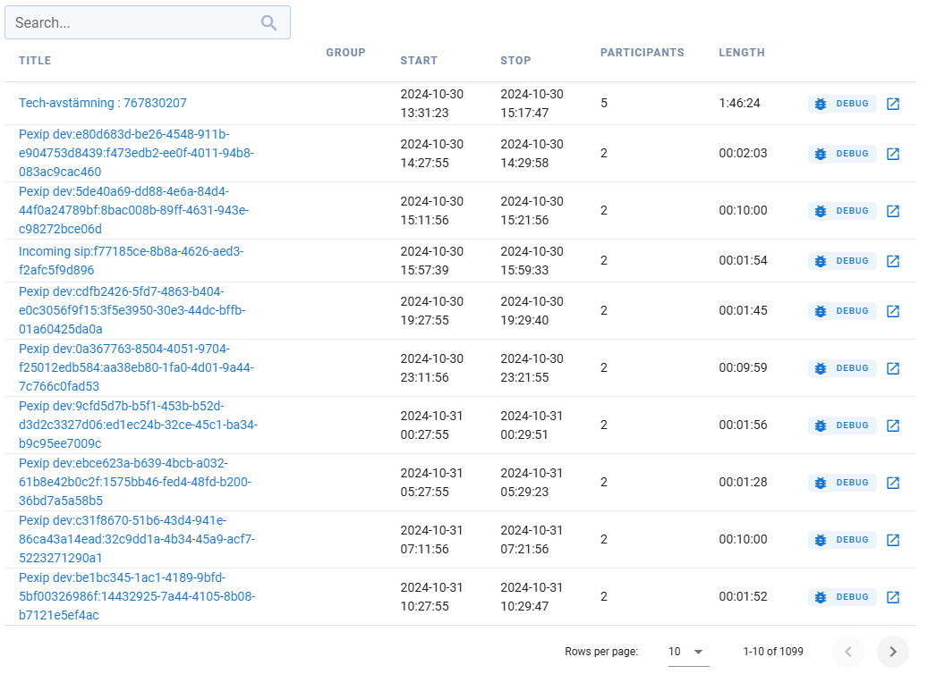Sort by the STOP column header
Viewport: 936px width, 674px height.
(x=515, y=61)
